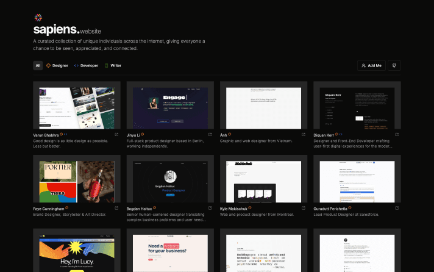Click 'A curated collection of unique individuals' tagline

[x=119, y=45]
